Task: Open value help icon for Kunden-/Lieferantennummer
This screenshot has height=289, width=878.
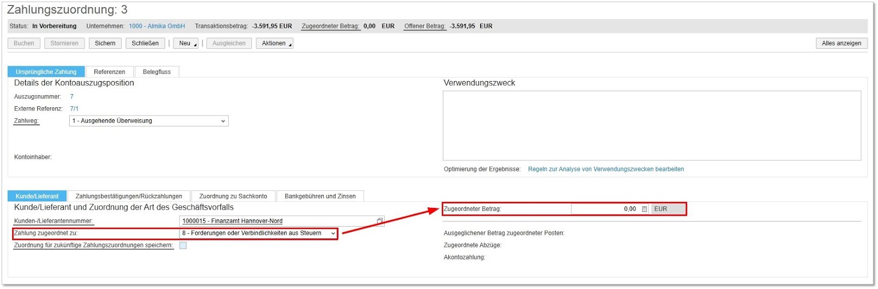Action: [x=380, y=221]
